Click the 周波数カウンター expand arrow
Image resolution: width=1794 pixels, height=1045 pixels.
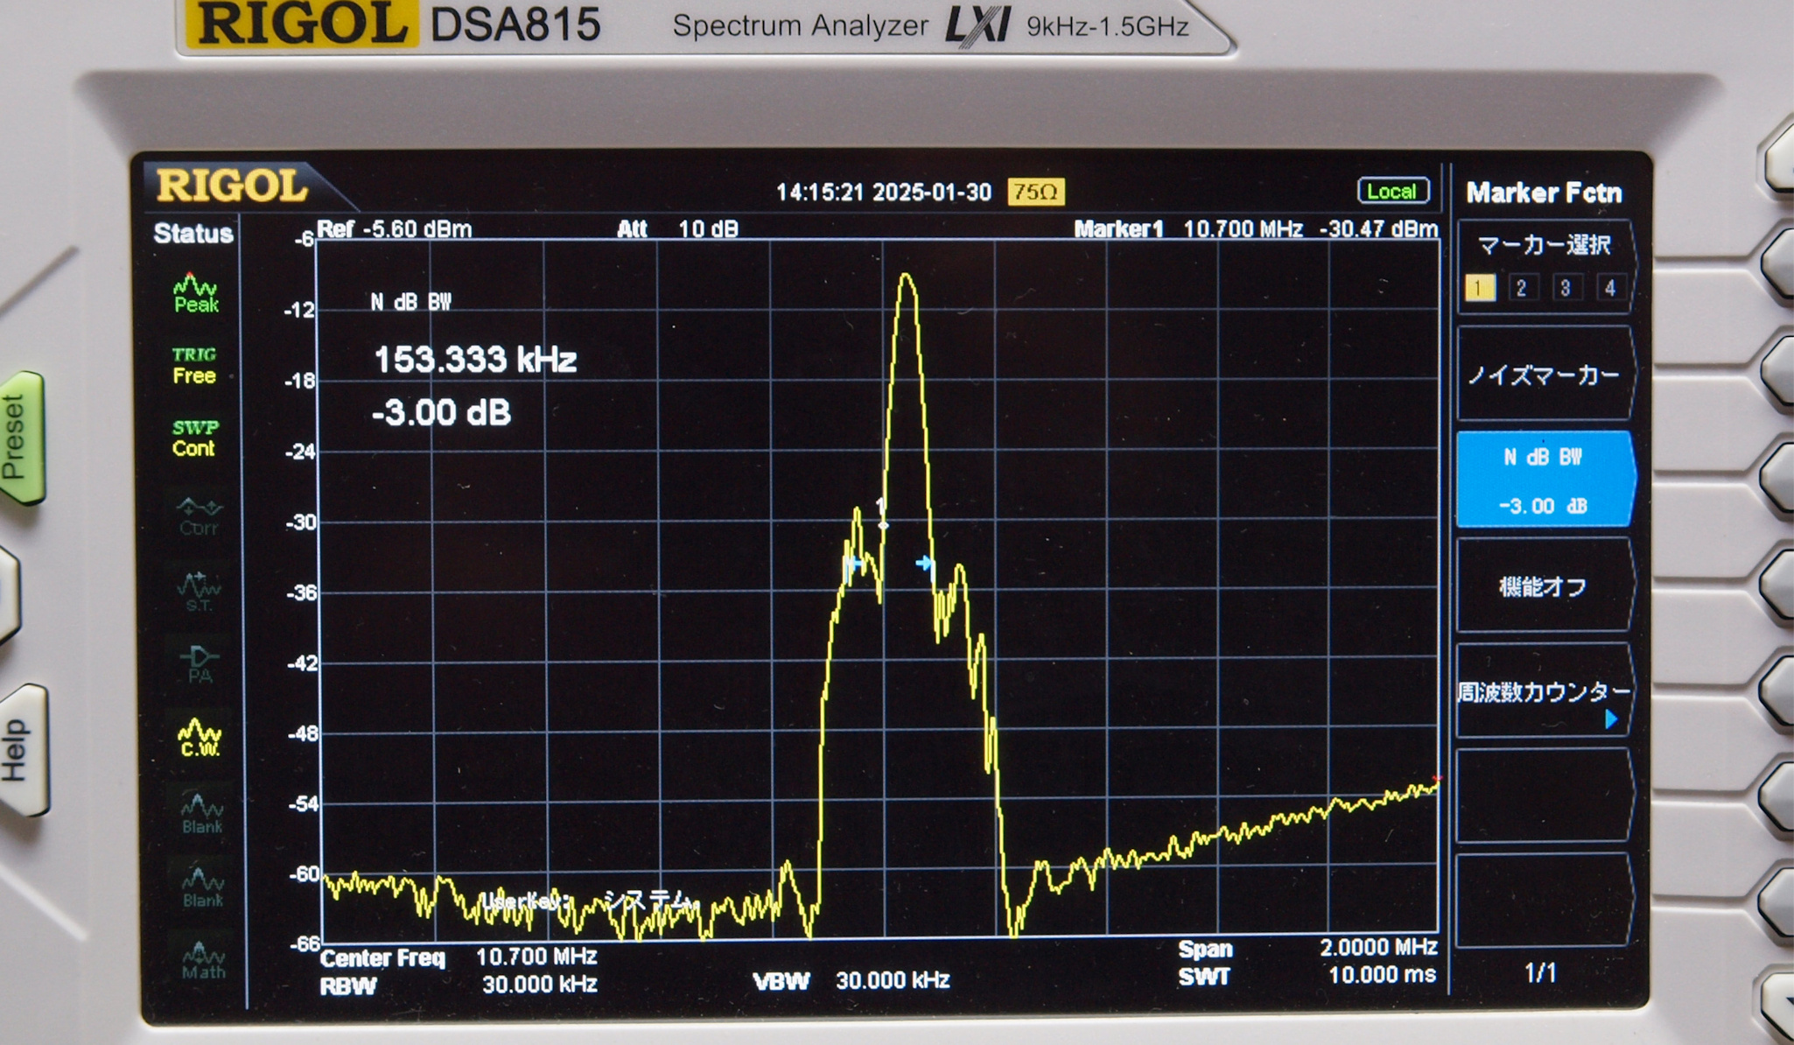[1611, 720]
